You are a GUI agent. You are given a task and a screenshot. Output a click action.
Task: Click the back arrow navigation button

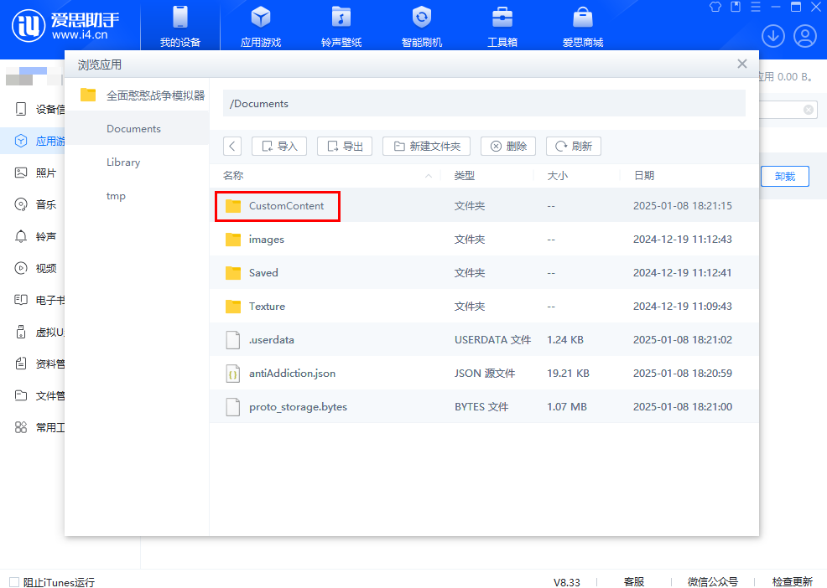click(232, 146)
